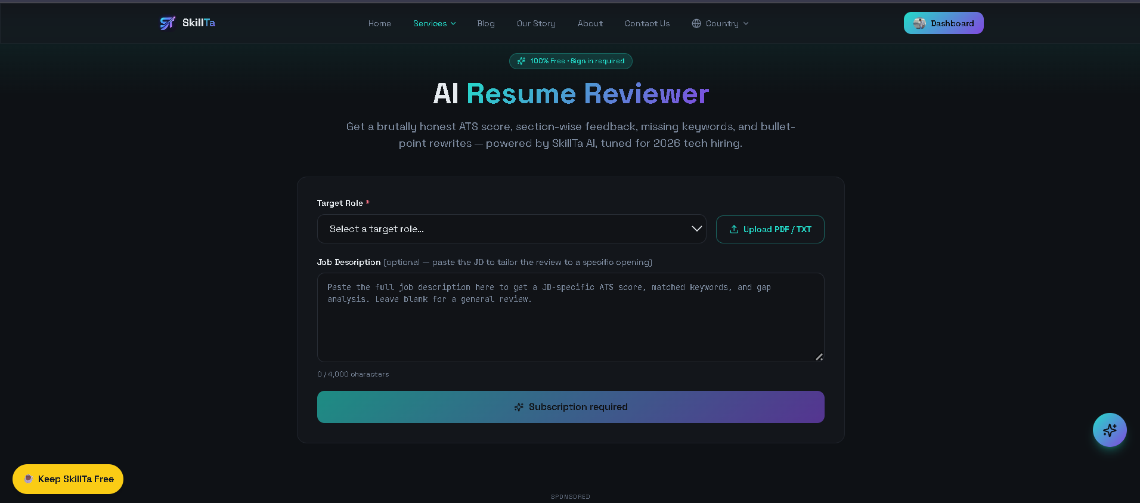Click the SkillTa brand name link

tap(199, 23)
